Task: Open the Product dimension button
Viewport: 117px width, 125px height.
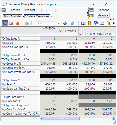Action: [30, 10]
